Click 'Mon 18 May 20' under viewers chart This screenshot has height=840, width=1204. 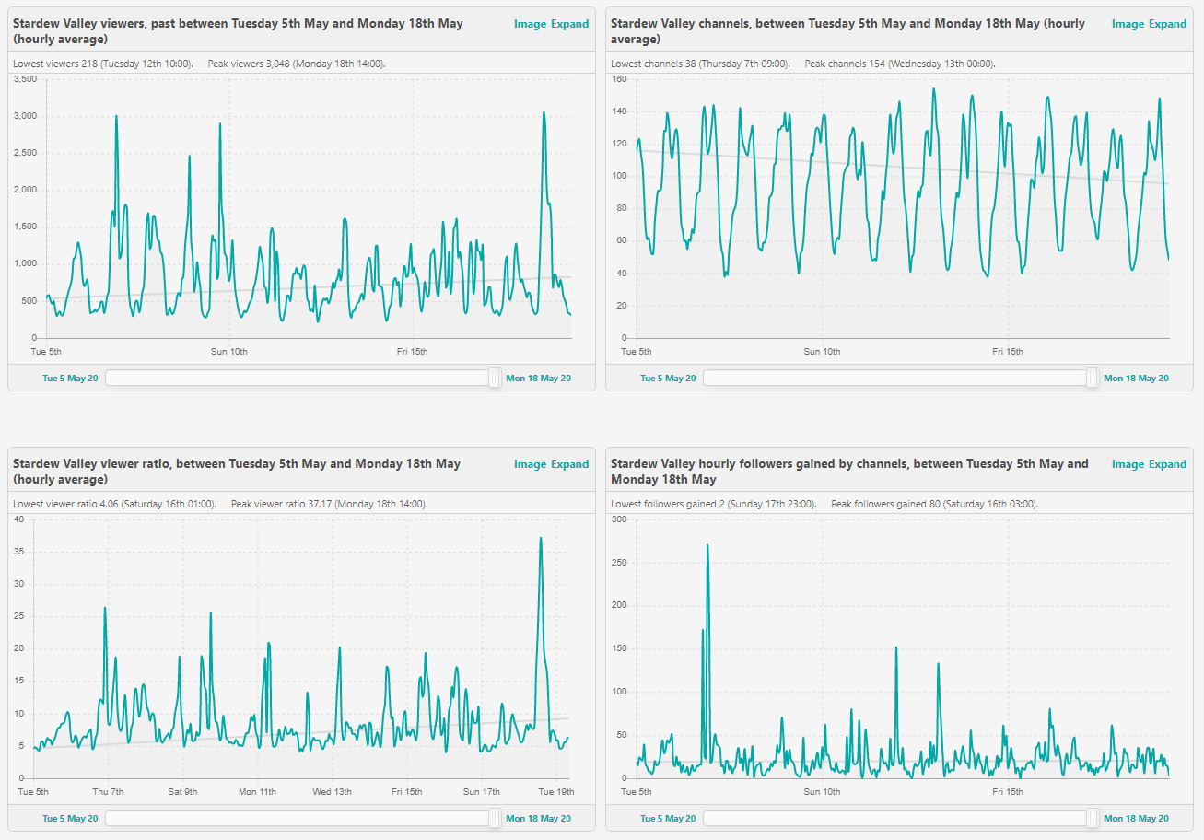(538, 379)
